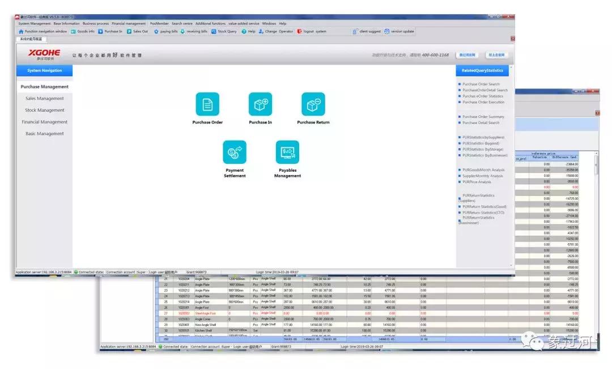Click the Change Operator toolbar icon

261,31
